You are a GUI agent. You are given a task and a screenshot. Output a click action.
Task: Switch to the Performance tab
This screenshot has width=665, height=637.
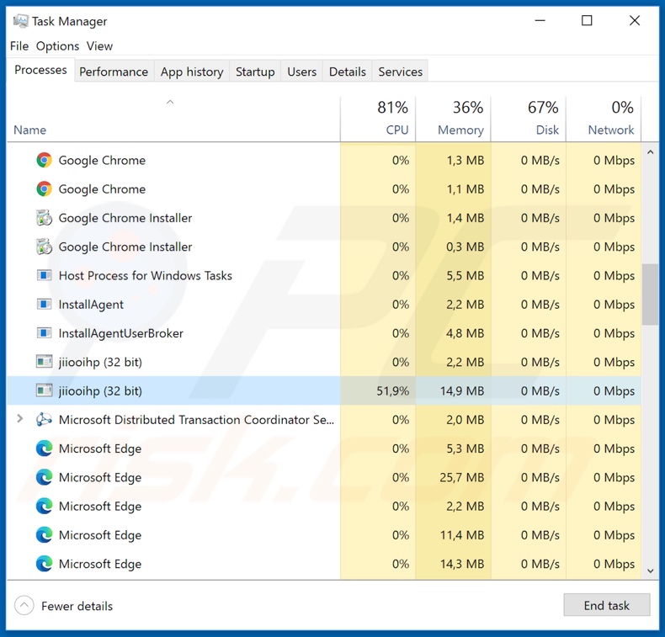tap(114, 72)
